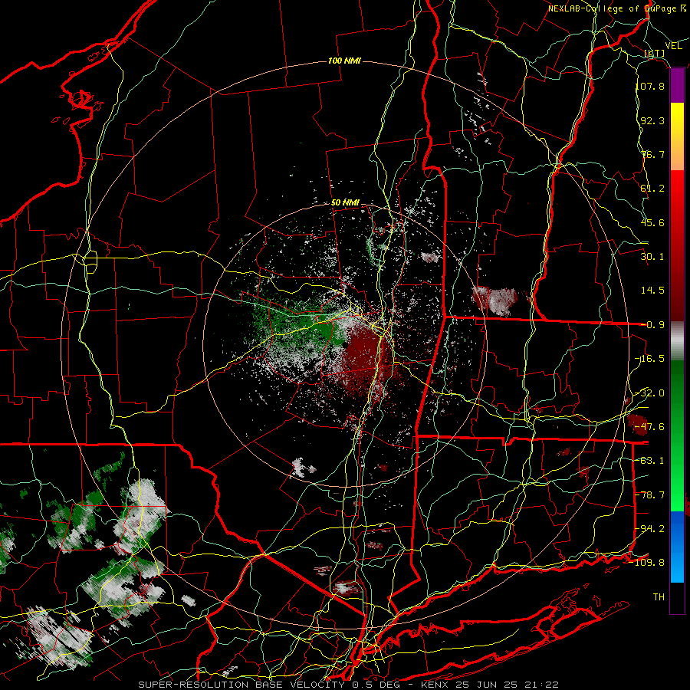Click the TH label below the scale
The width and height of the screenshot is (690, 690).
pyautogui.click(x=659, y=597)
